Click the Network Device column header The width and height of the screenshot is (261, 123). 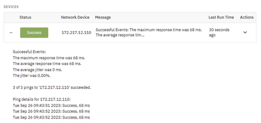(75, 17)
